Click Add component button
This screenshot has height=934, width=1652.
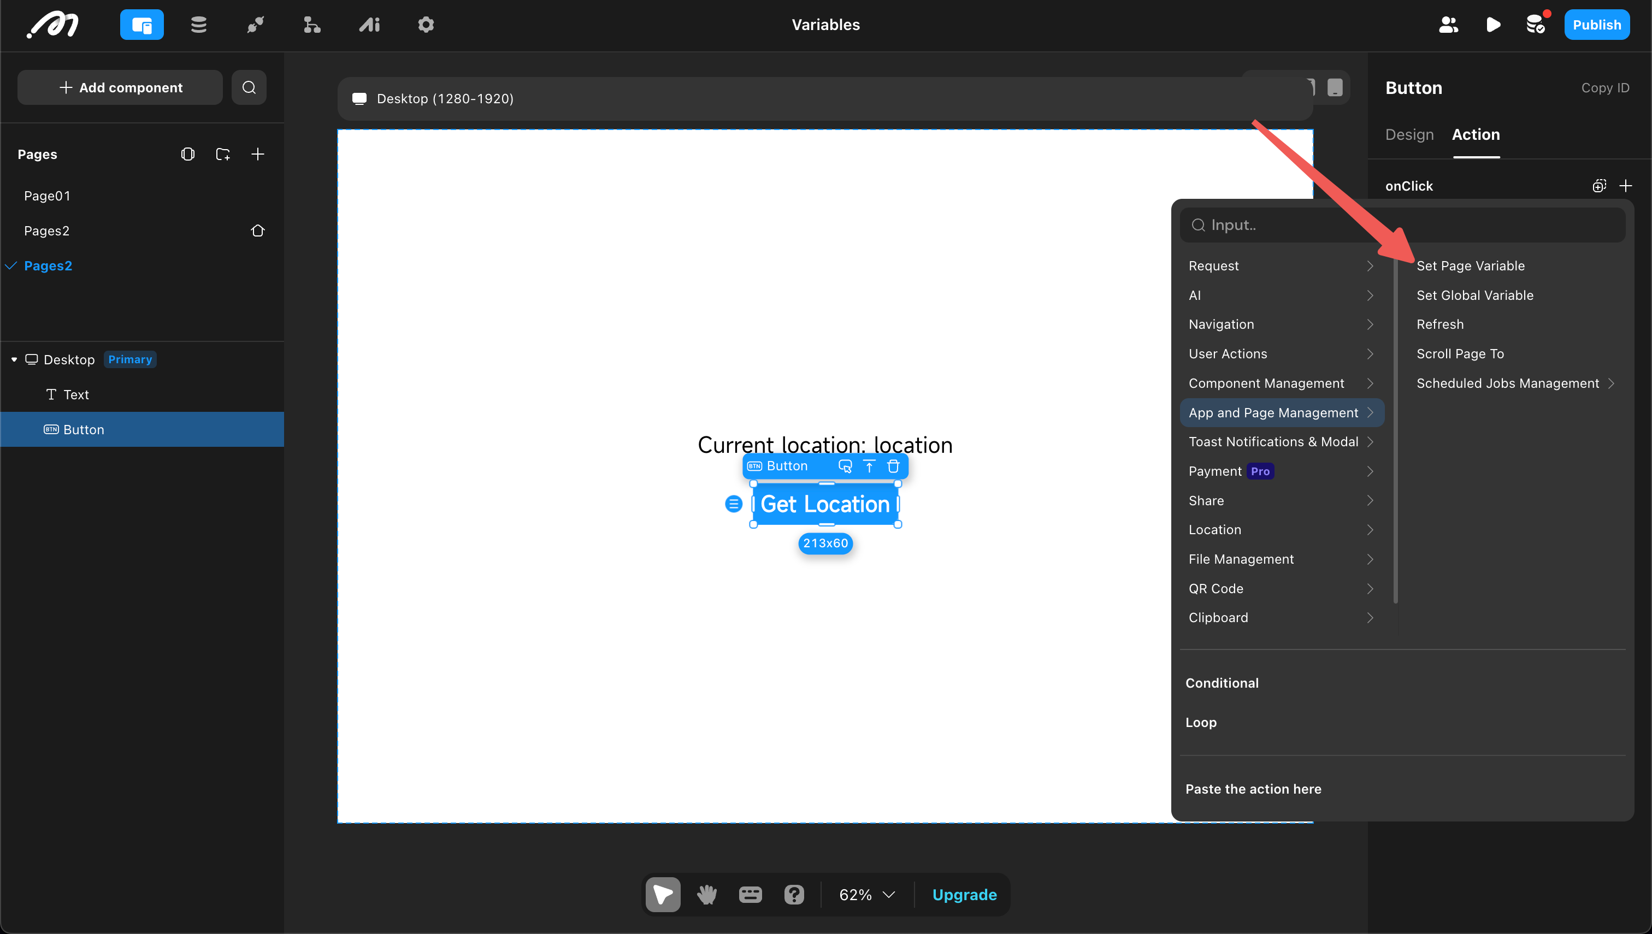tap(120, 87)
